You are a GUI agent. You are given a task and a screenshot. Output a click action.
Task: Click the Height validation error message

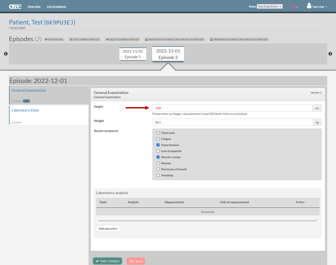click(x=200, y=114)
